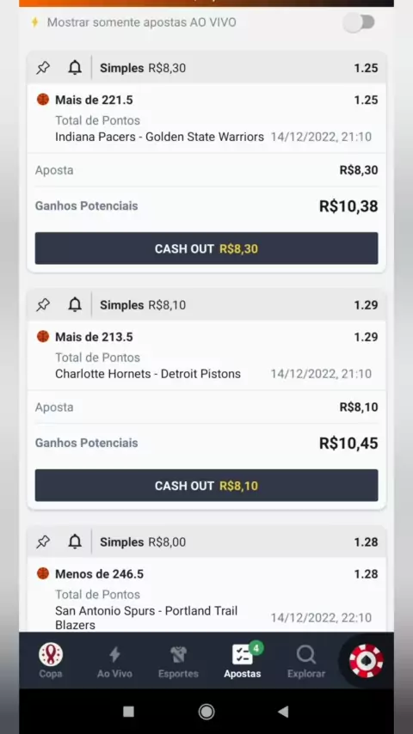Open Explorar search tab
413x734 pixels.
pyautogui.click(x=306, y=660)
